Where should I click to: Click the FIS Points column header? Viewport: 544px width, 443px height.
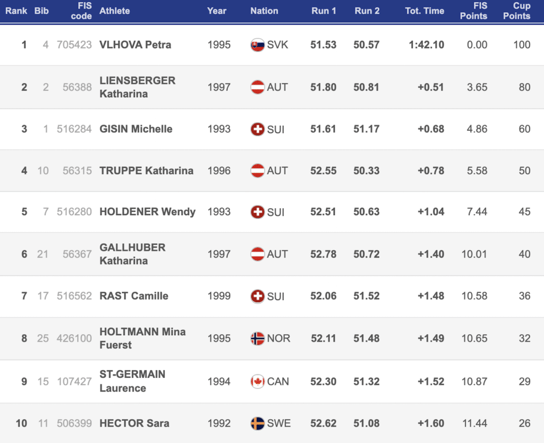click(x=473, y=11)
